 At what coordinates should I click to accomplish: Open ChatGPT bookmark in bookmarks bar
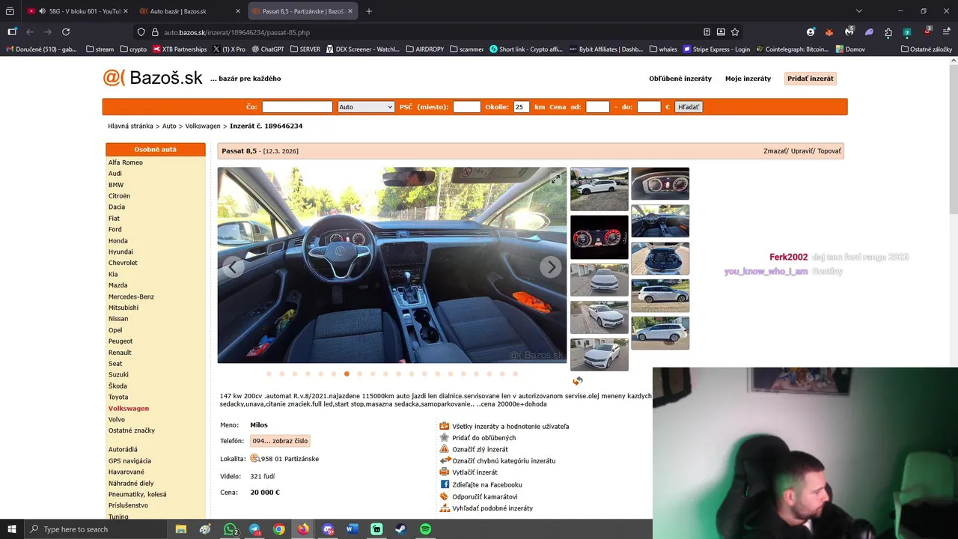268,49
